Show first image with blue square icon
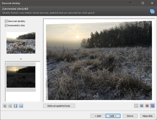The height and width of the screenshot is (120, 157). click(142, 106)
